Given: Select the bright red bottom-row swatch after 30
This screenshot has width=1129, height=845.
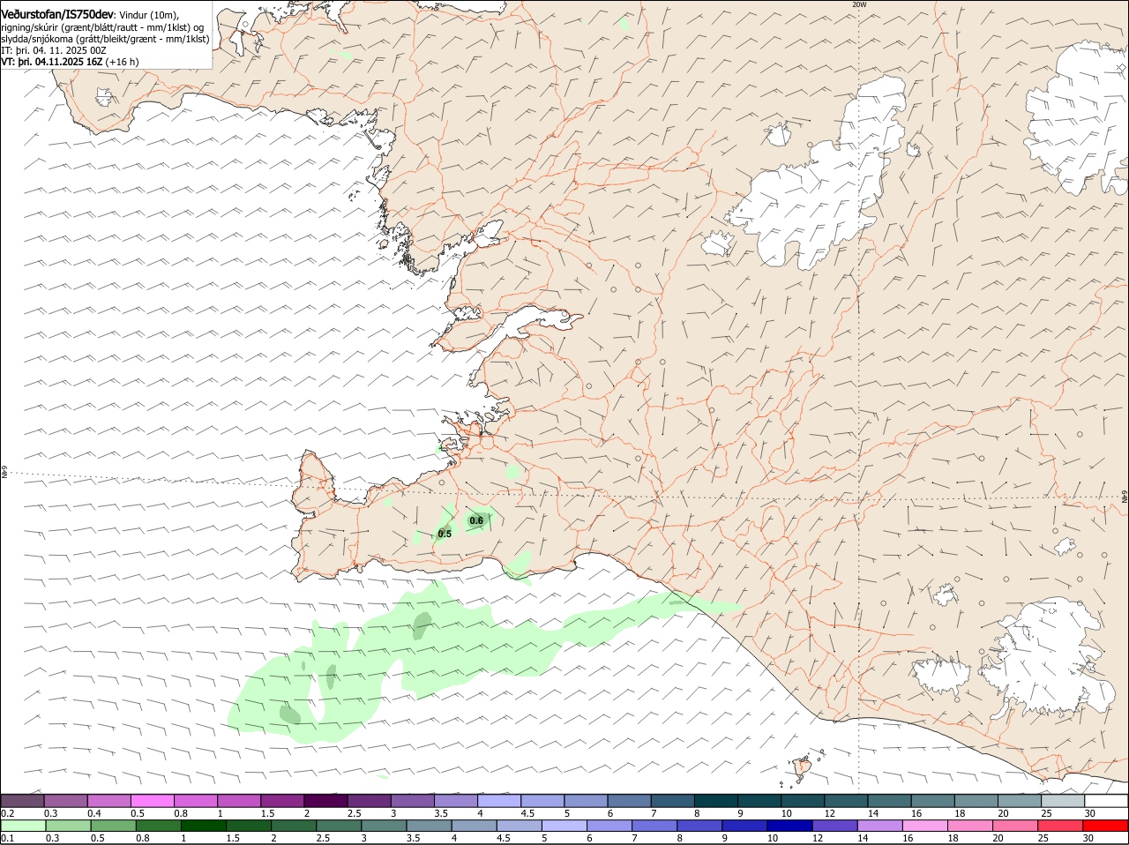Looking at the screenshot, I should click(1105, 826).
